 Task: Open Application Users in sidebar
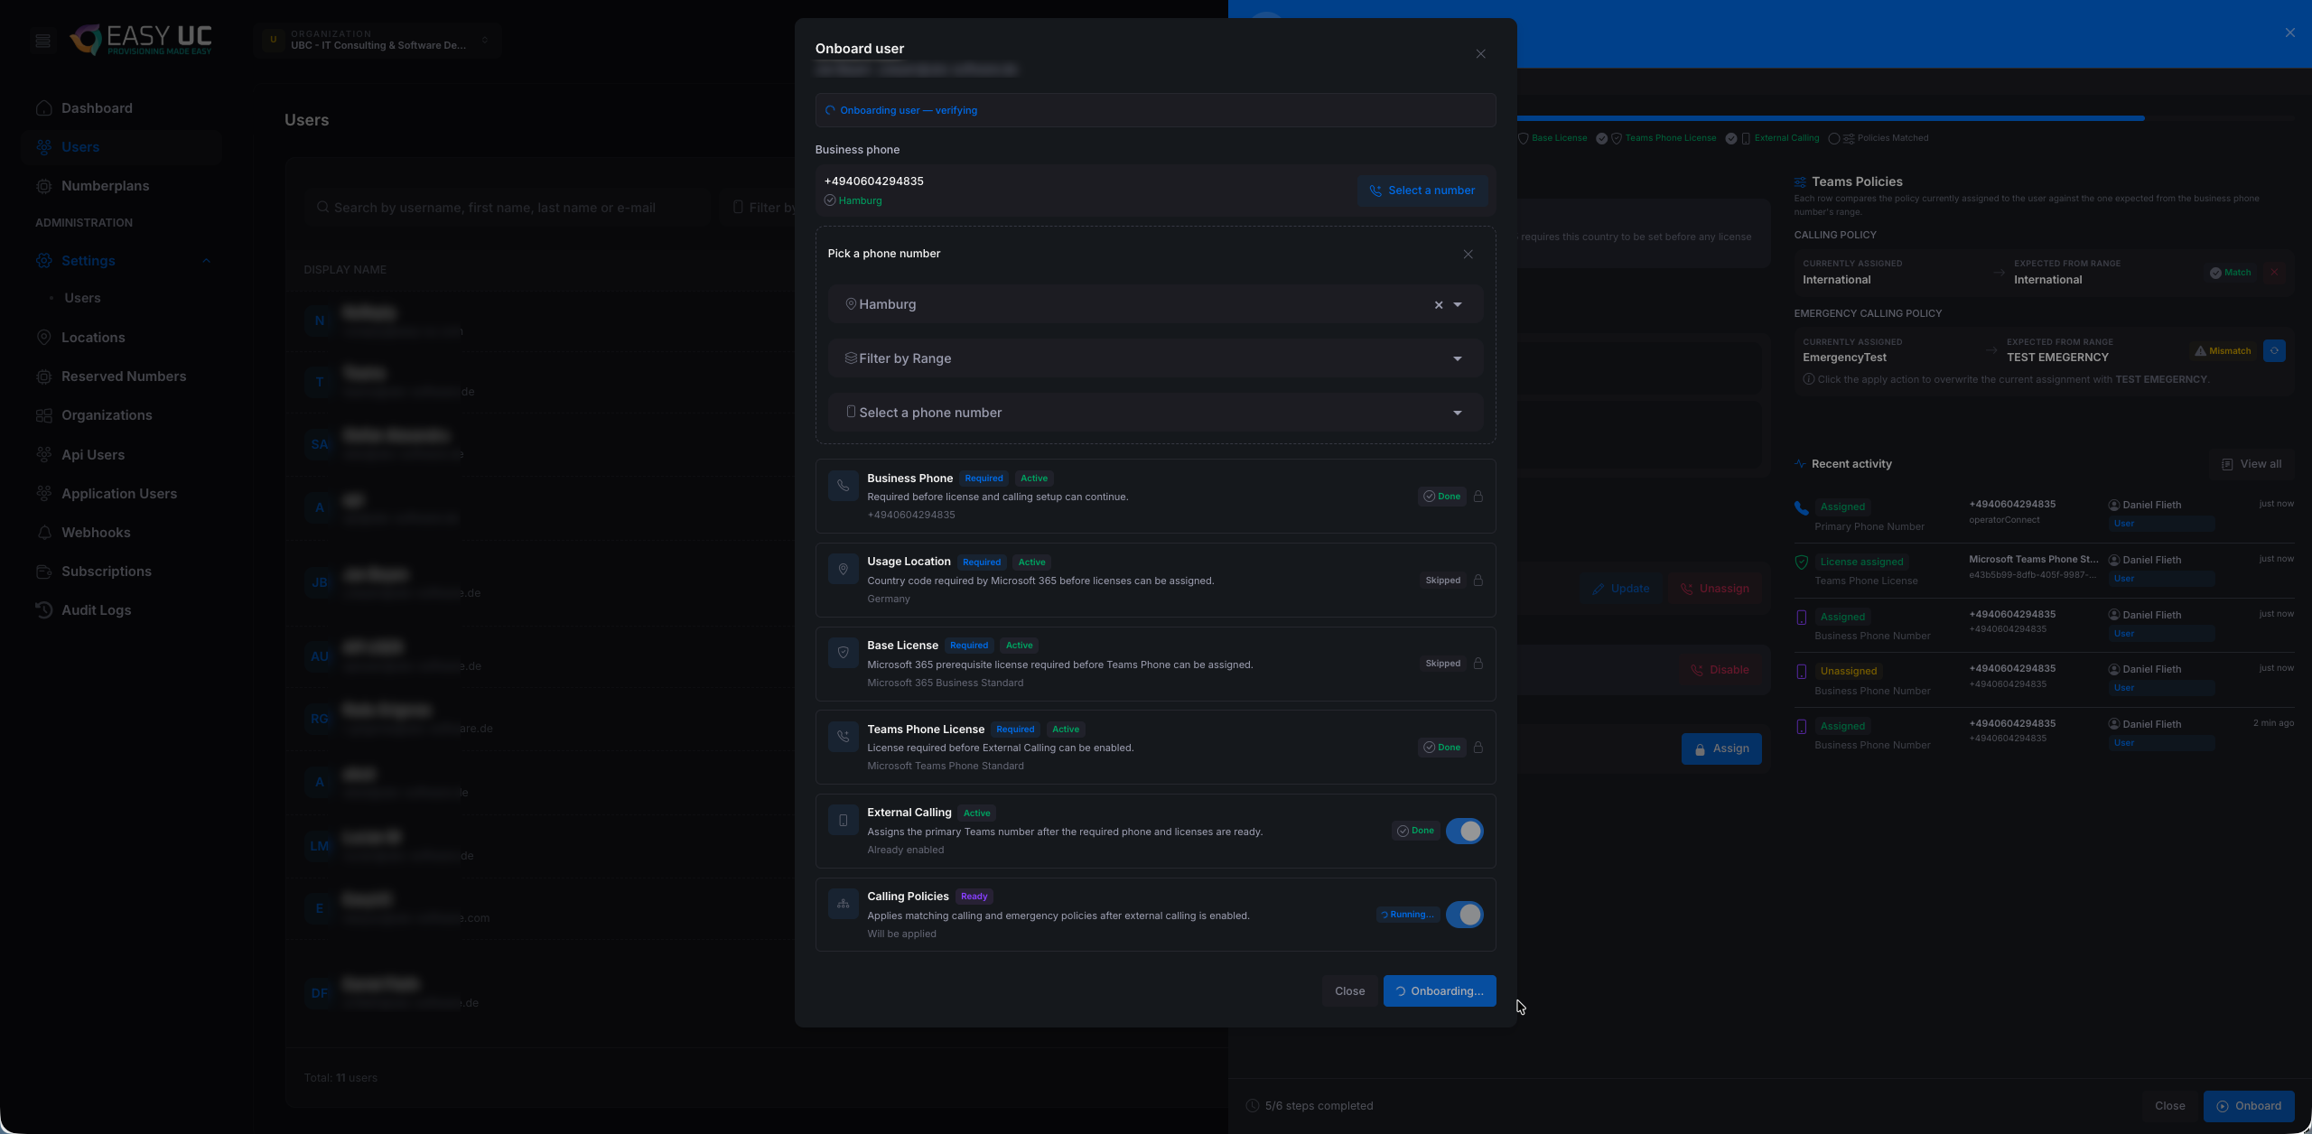point(121,494)
